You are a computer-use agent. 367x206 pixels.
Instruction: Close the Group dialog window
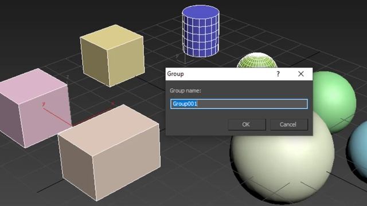point(300,74)
